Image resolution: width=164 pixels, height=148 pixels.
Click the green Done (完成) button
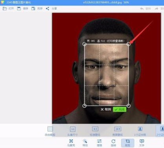click(x=120, y=109)
